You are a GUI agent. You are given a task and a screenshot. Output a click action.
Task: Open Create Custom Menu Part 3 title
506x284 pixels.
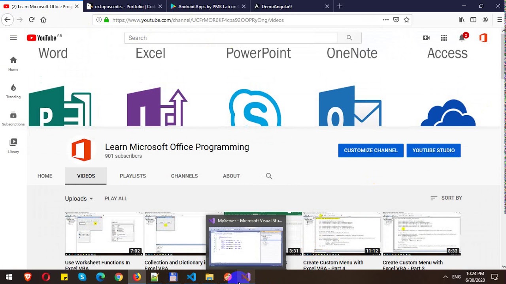[413, 265]
